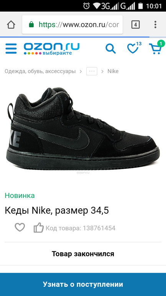This screenshot has height=296, width=166.
Task: Expand collapsed breadcrumb ellipsis box
Action: (x=92, y=72)
